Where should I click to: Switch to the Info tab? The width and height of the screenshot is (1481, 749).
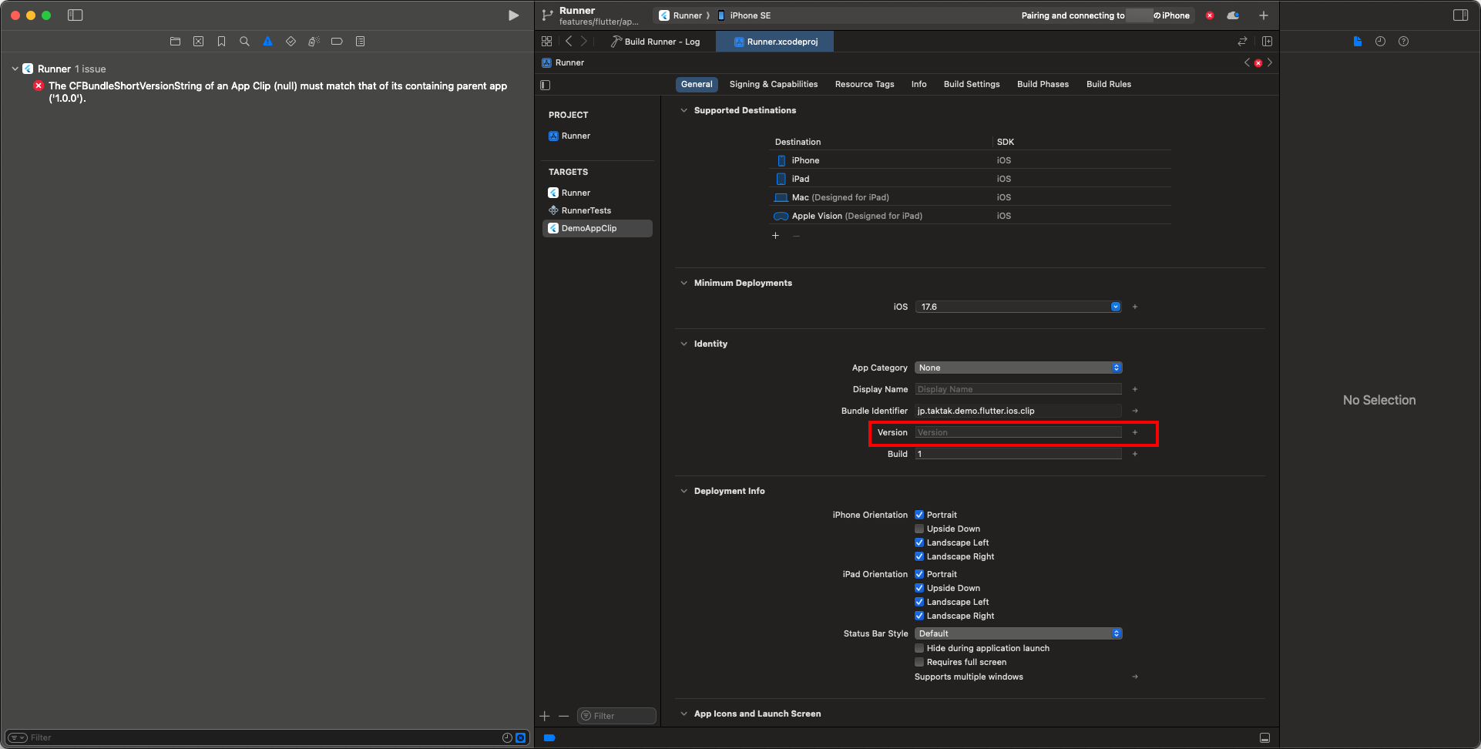click(918, 84)
